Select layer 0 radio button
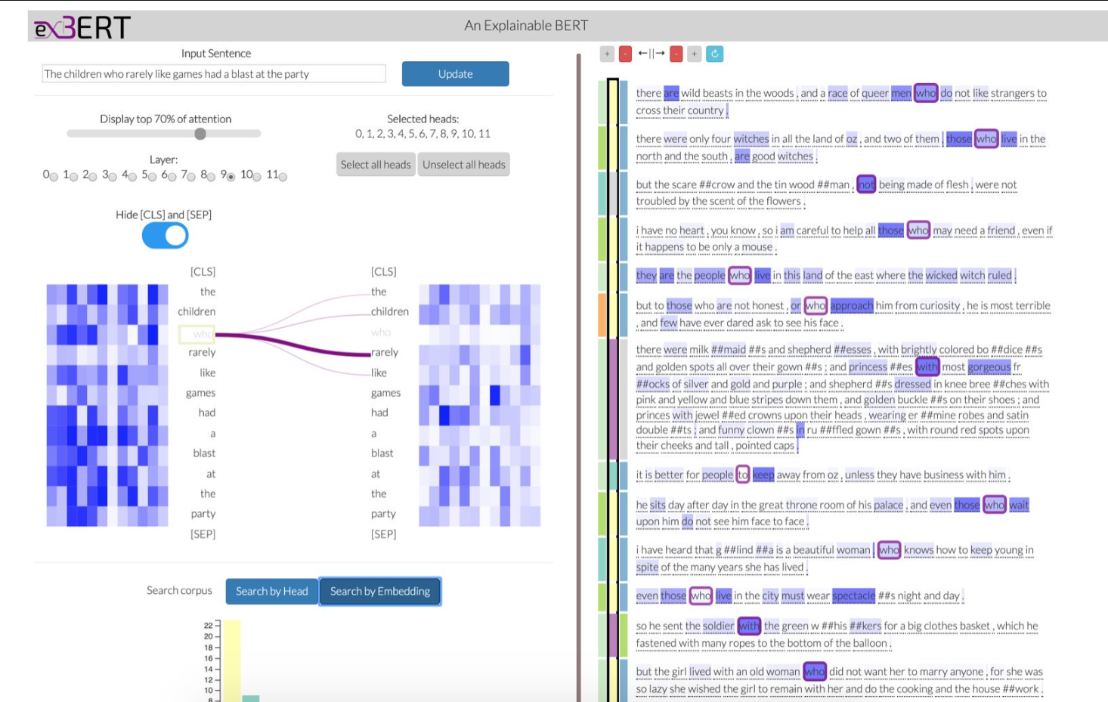The image size is (1108, 702). 54,177
